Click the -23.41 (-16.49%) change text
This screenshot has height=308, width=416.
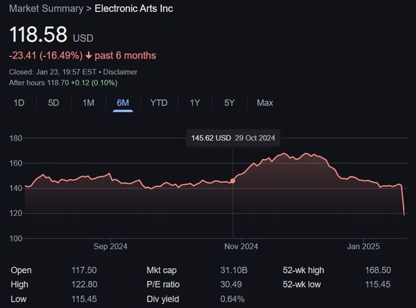46,56
